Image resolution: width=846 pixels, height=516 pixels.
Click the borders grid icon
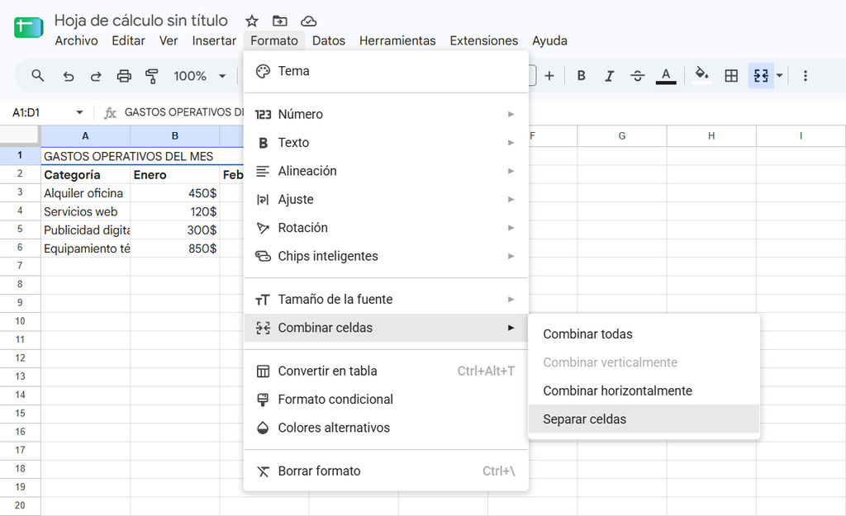pyautogui.click(x=731, y=76)
